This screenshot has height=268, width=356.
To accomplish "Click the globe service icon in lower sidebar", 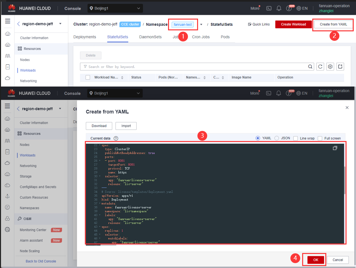I will click(x=8, y=229).
